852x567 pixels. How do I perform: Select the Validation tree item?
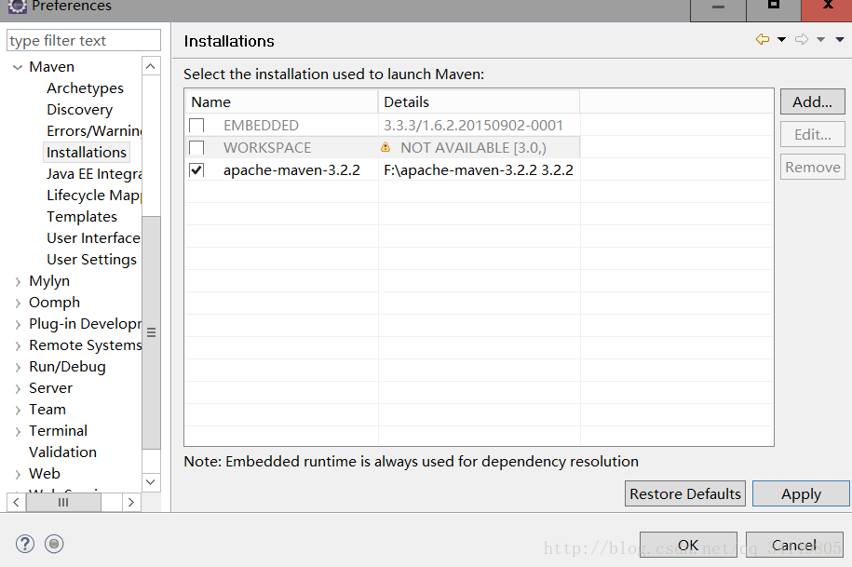[62, 452]
